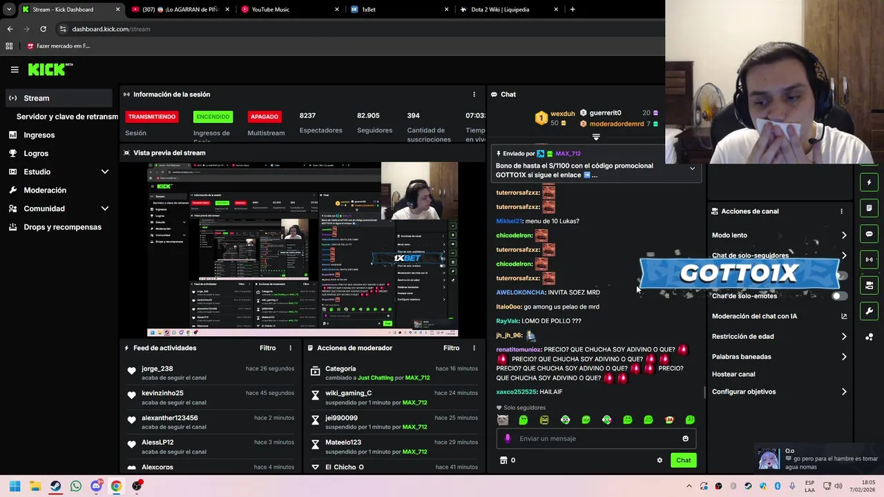Insert the red-hat emote from quick emotes
Screen dimensions: 884x497
[x=669, y=420]
